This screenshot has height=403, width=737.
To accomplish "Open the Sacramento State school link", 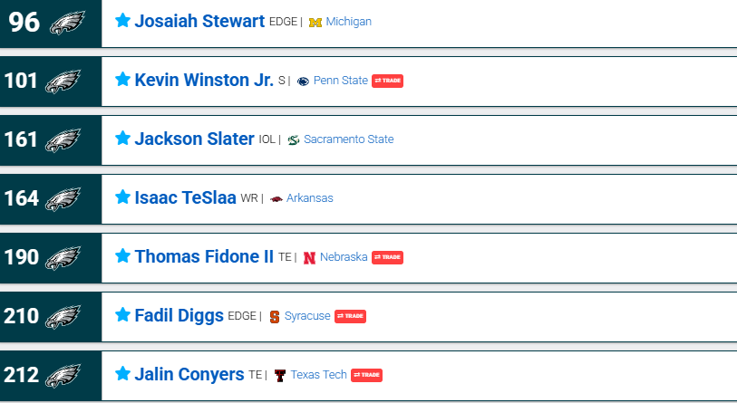I will [348, 139].
